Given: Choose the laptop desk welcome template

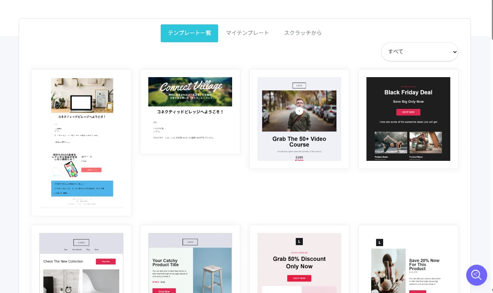Looking at the screenshot, I should click(x=81, y=143).
